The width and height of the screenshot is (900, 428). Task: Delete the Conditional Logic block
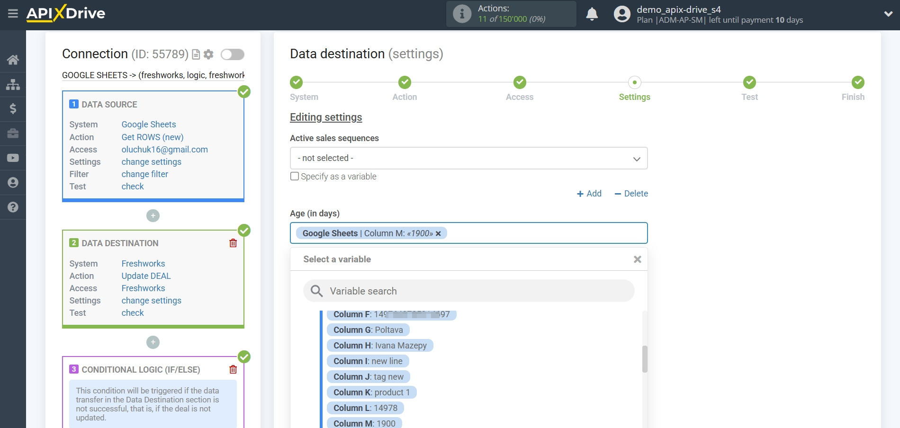(x=233, y=369)
